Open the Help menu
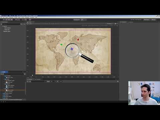 (36, 17)
